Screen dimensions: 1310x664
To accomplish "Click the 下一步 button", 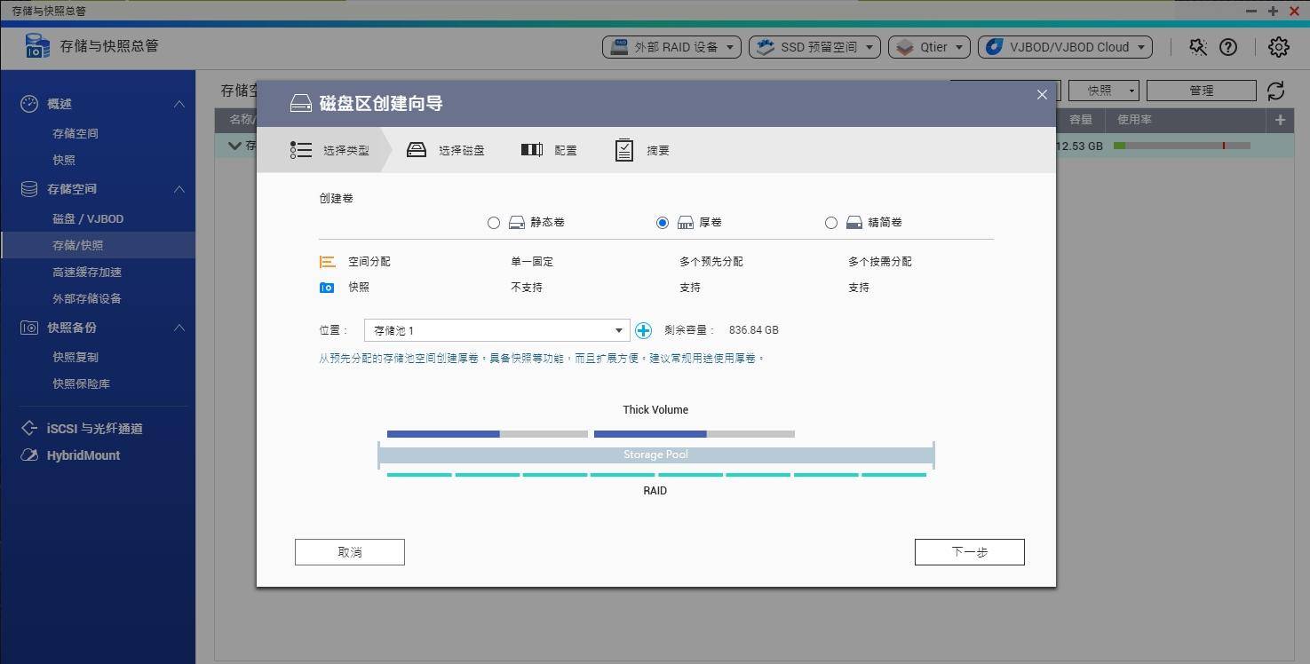I will click(969, 551).
